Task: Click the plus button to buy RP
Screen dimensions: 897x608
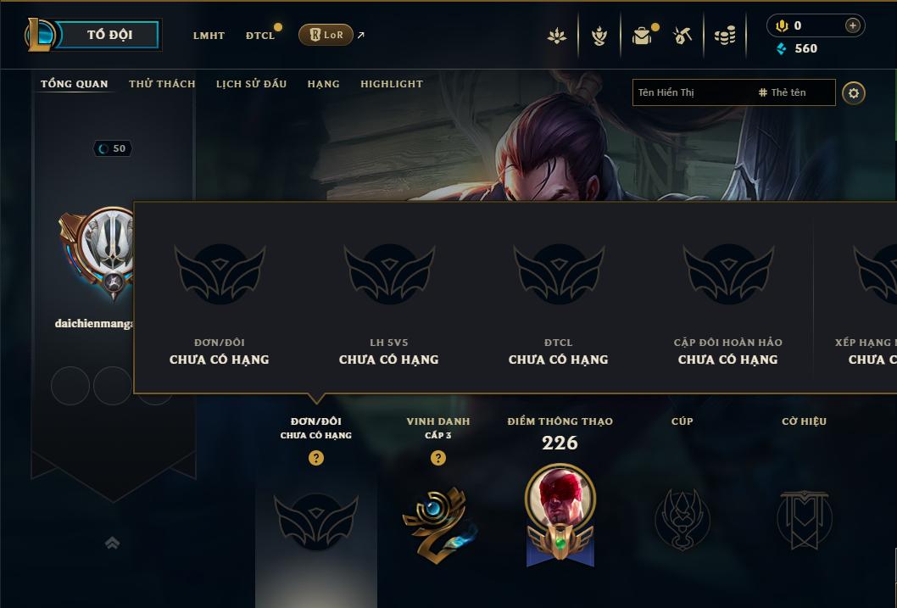Action: tap(852, 25)
